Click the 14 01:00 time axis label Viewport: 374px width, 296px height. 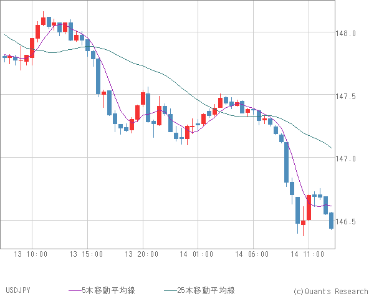(x=196, y=254)
